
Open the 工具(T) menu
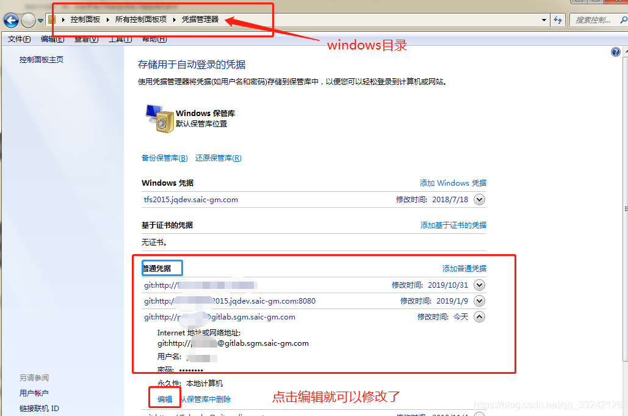click(120, 39)
